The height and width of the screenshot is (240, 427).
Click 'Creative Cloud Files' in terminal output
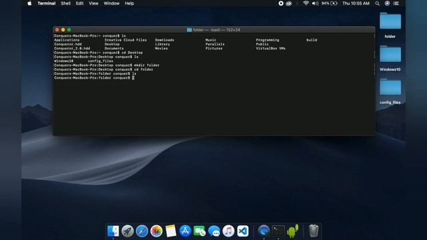tap(125, 40)
